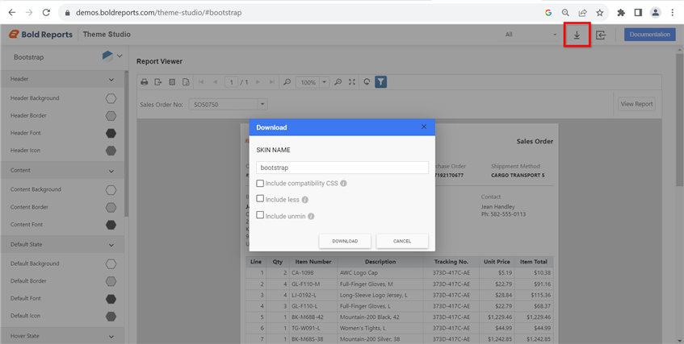Click the download theme icon in header
The height and width of the screenshot is (344, 684).
point(577,35)
